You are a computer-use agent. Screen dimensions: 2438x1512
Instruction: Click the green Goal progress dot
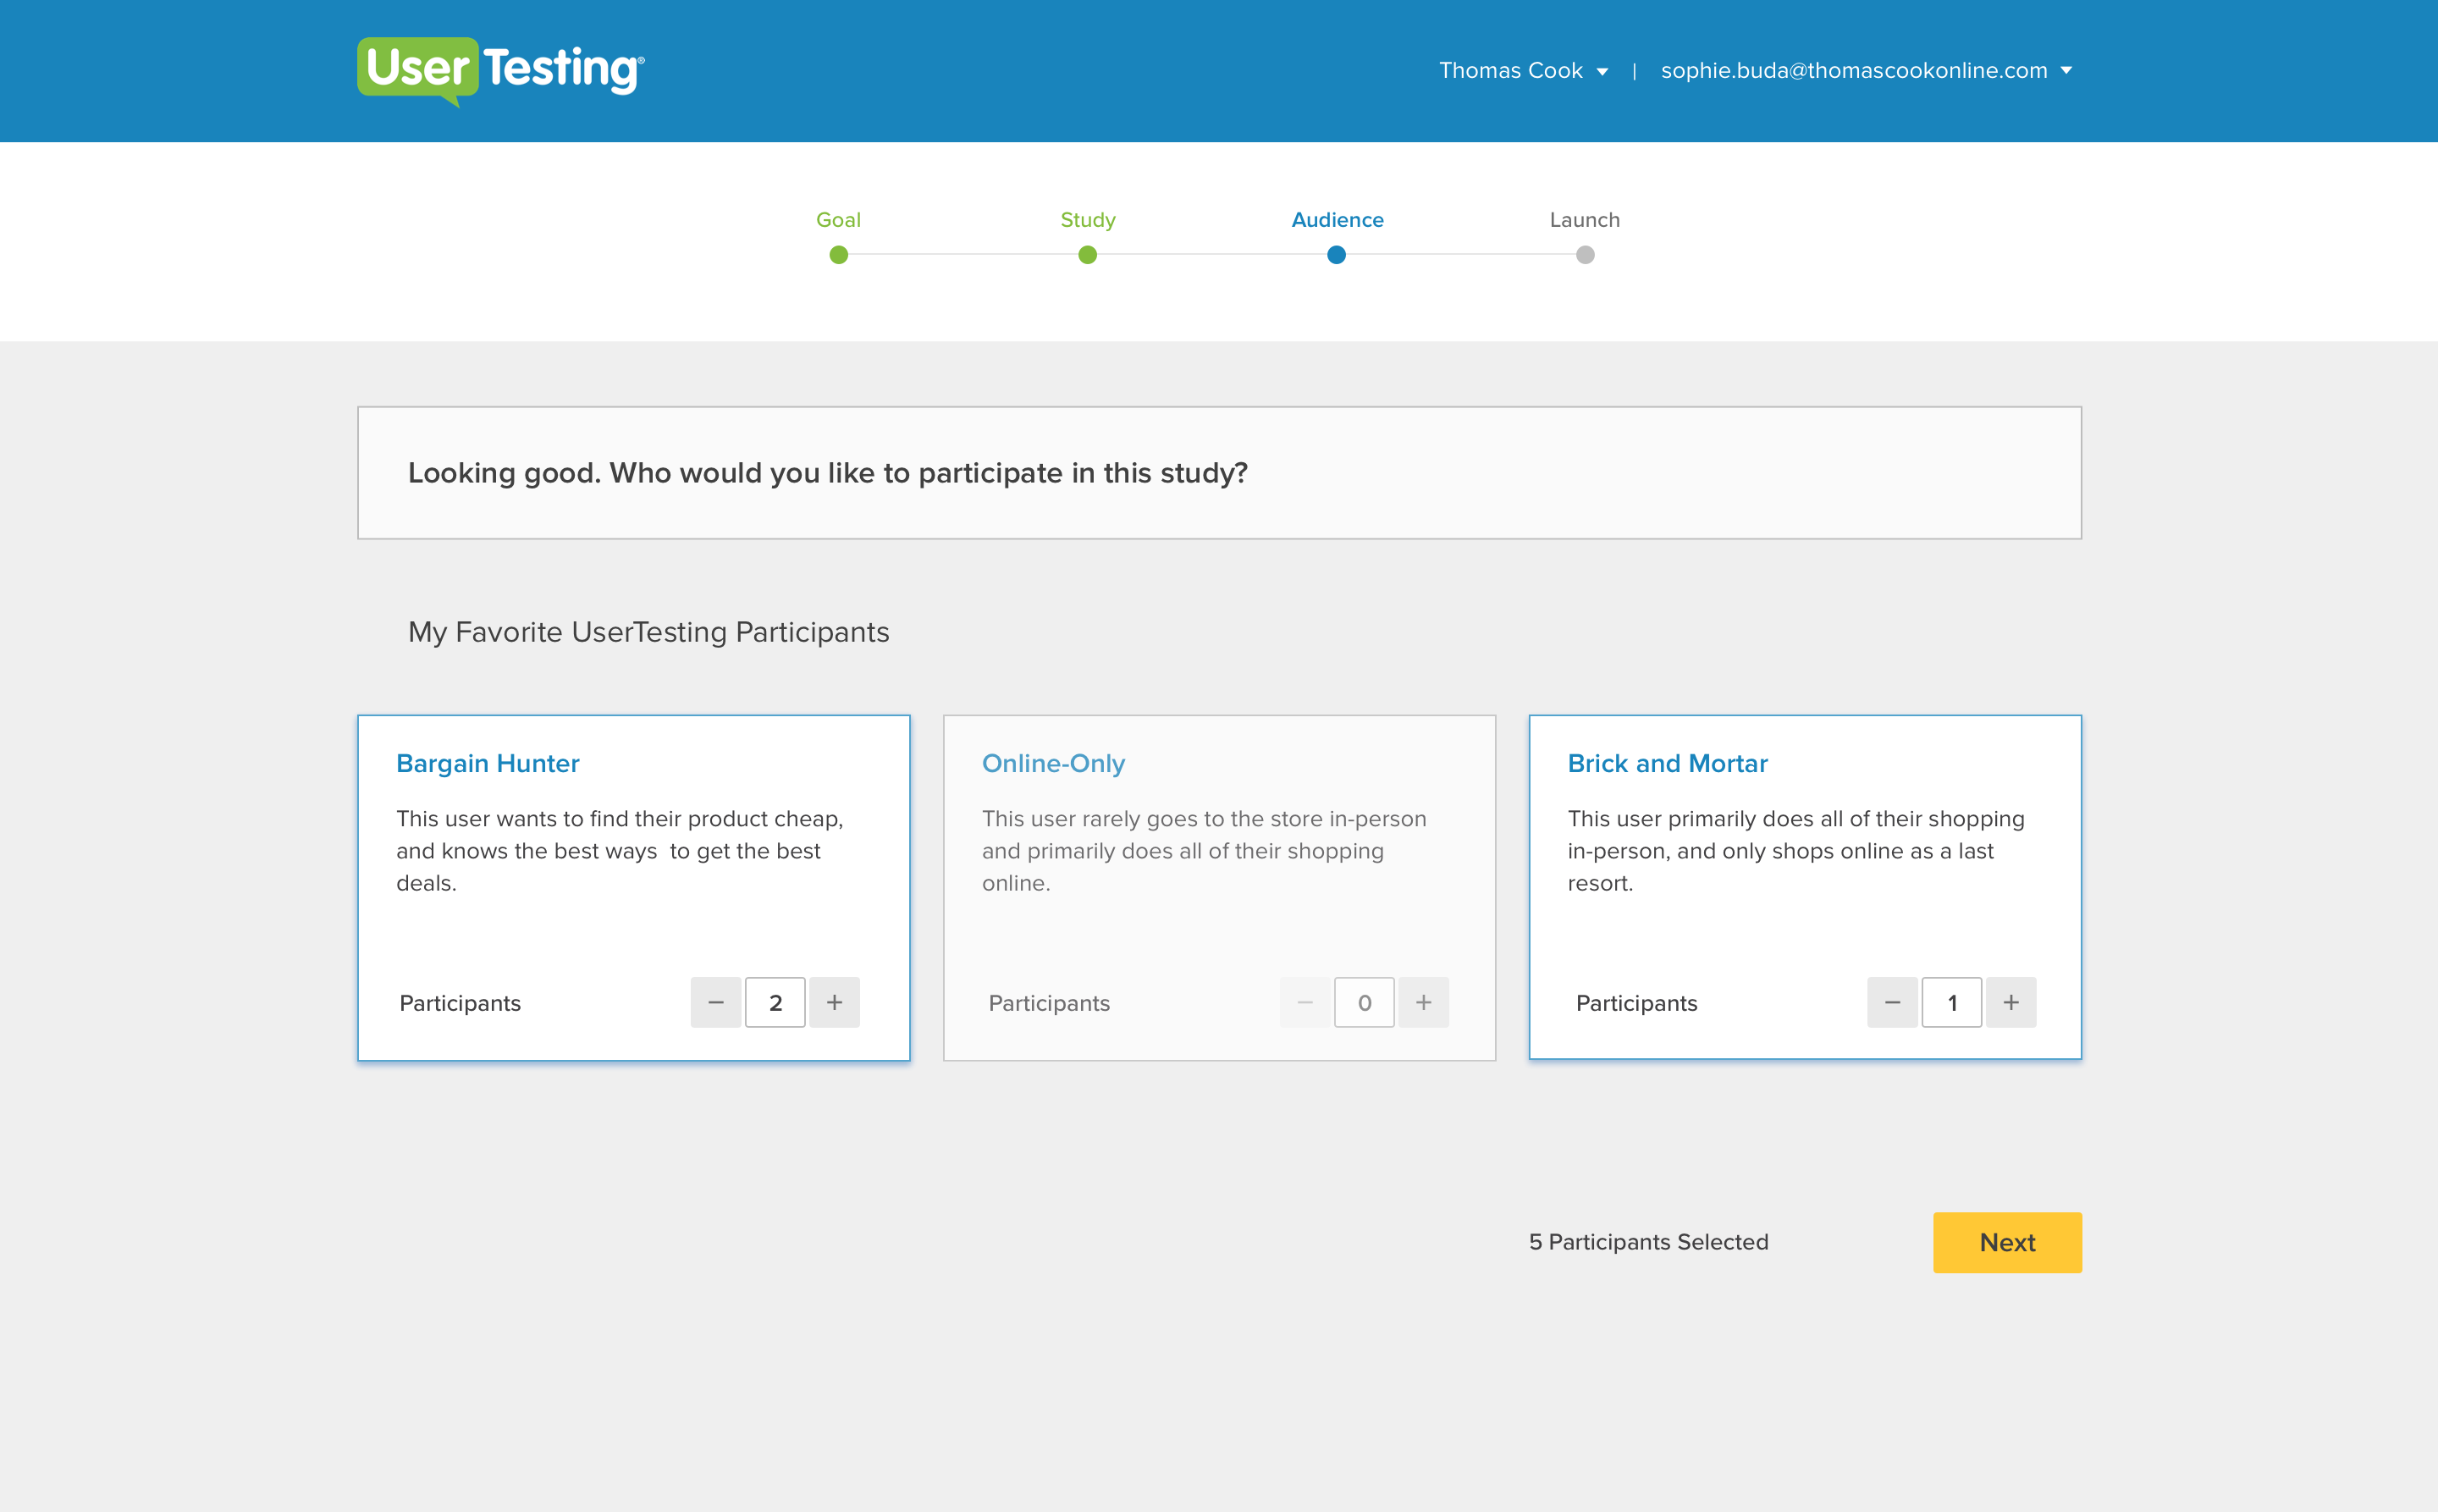coord(839,255)
